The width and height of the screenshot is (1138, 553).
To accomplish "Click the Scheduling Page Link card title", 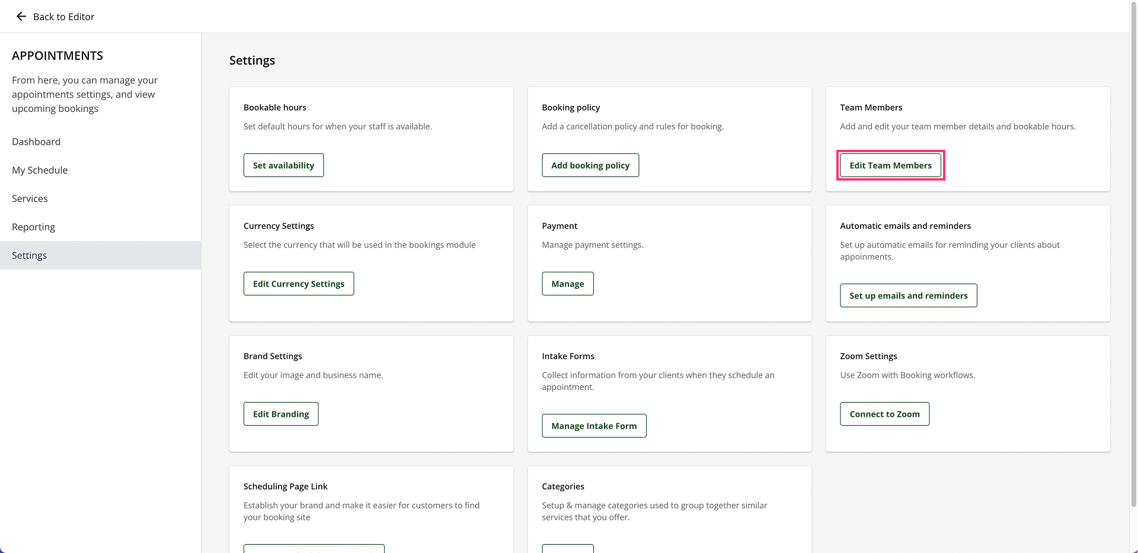I will point(286,486).
